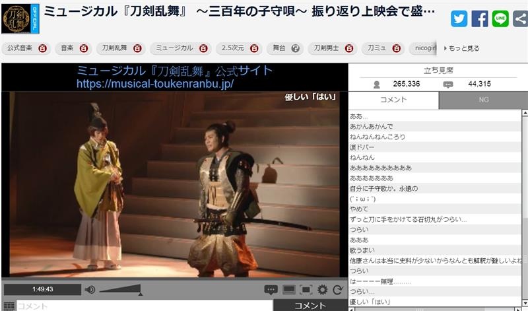Expand tags with もっと見る

click(x=461, y=48)
